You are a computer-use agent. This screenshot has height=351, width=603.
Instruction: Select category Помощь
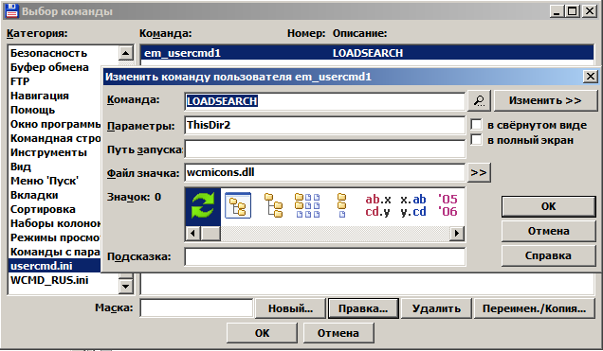pos(55,110)
